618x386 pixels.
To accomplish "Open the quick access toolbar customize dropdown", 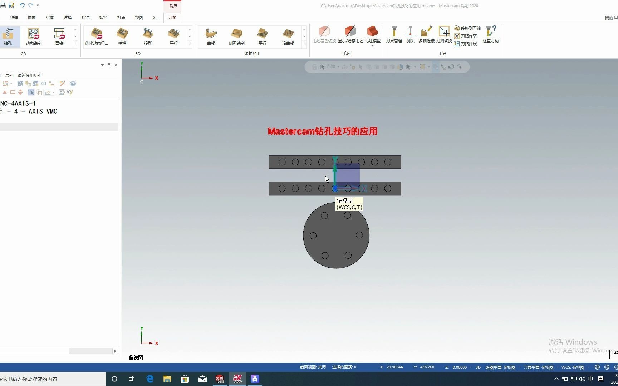I will coord(38,5).
